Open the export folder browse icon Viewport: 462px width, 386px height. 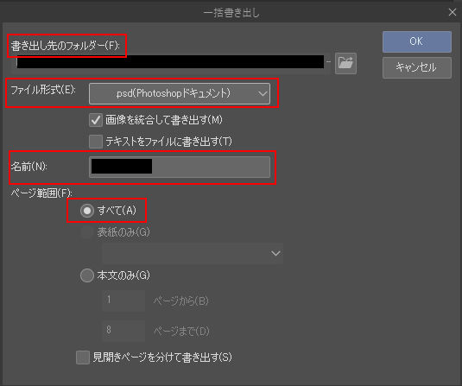pos(345,63)
